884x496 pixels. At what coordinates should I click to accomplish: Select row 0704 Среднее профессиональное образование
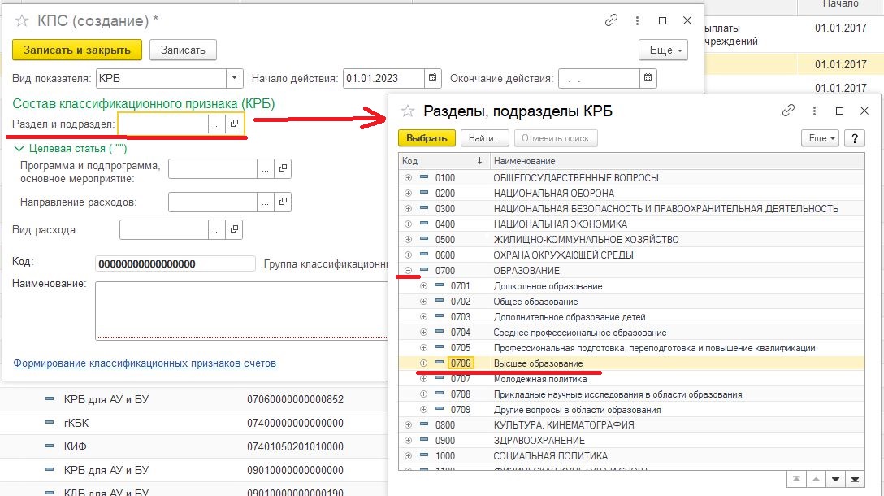click(631, 333)
